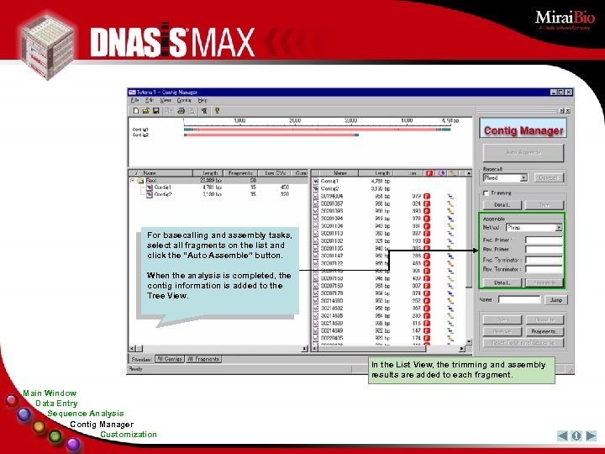Click the Contig2 pink bar in overview
Image resolution: width=605 pixels, height=454 pixels.
tap(271, 135)
